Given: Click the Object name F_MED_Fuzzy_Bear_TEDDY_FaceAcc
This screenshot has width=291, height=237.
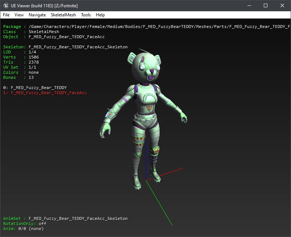Looking at the screenshot, I should click(x=66, y=37).
